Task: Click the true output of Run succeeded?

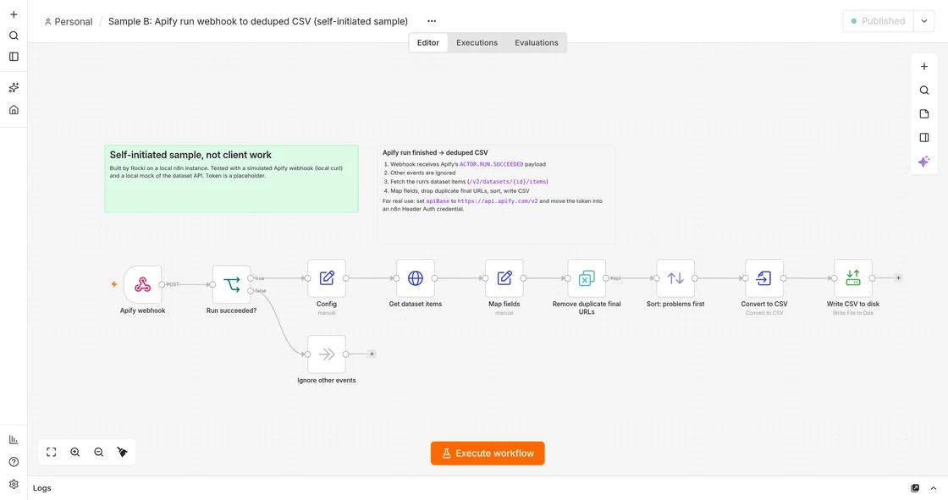Action: [x=251, y=278]
